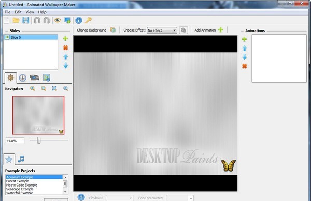Move animation up with blue arrow
311x201 pixels.
click(x=244, y=48)
